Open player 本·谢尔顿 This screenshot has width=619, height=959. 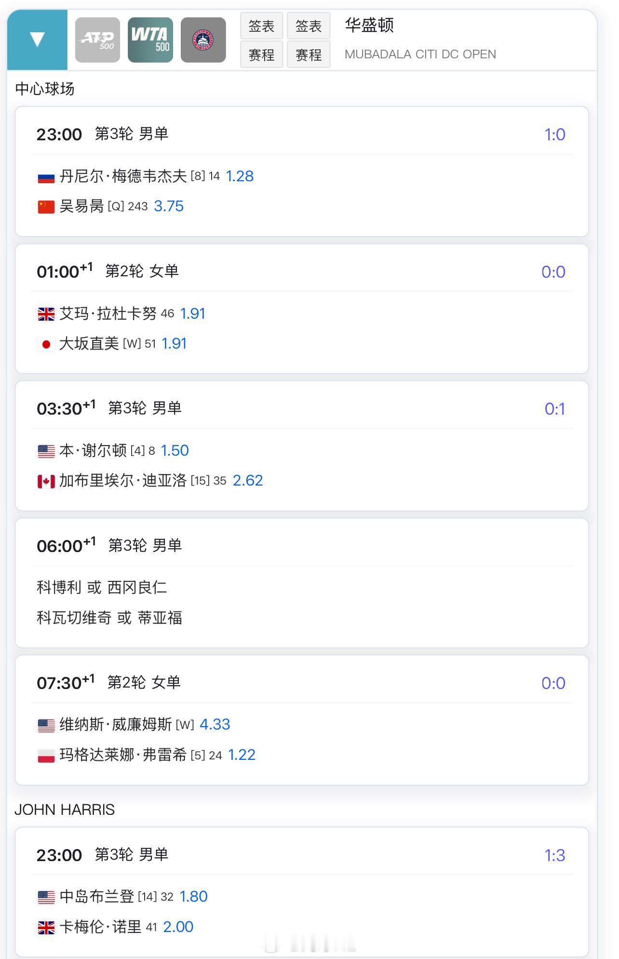(93, 451)
